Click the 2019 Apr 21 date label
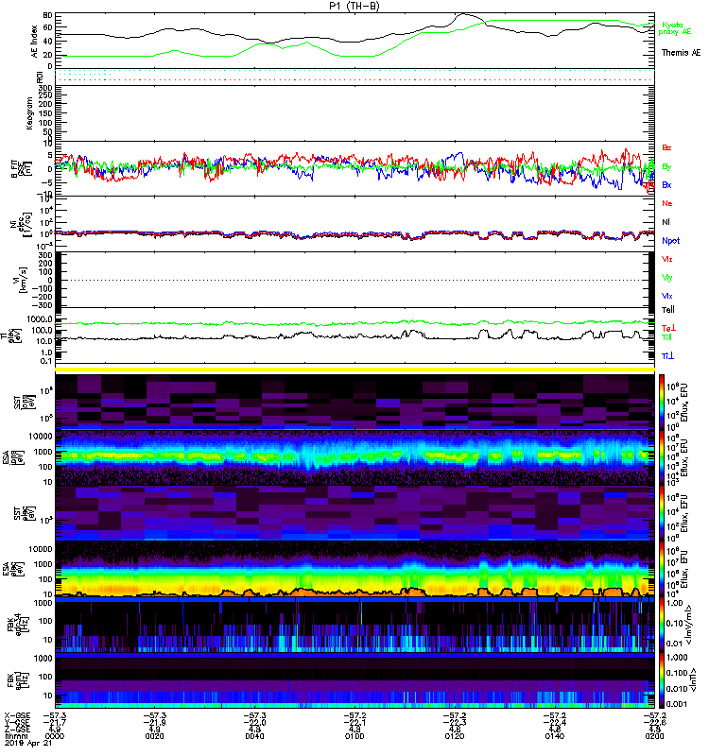The image size is (709, 756). pos(28,744)
